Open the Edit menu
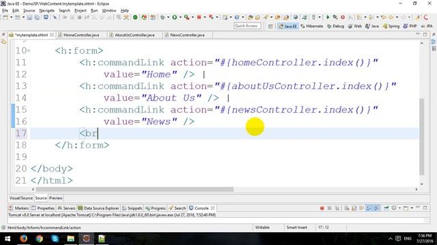 [x=16, y=11]
